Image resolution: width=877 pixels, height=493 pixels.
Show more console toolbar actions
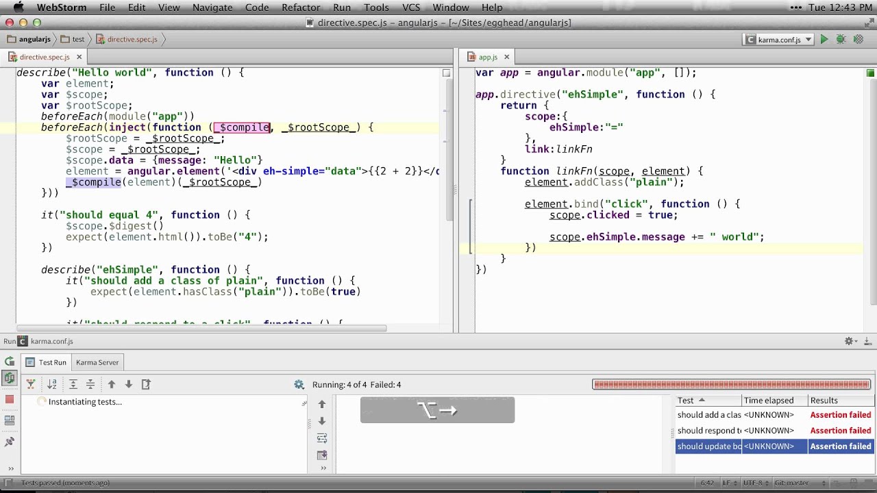pyautogui.click(x=323, y=468)
